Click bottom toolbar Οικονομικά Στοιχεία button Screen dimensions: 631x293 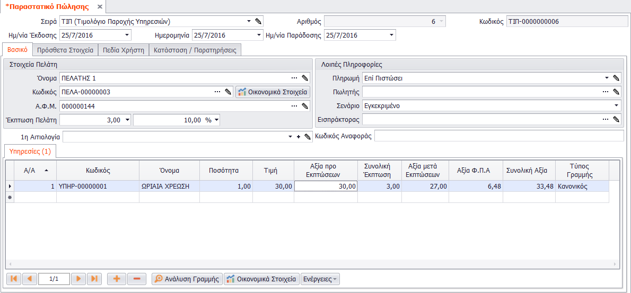pyautogui.click(x=261, y=279)
